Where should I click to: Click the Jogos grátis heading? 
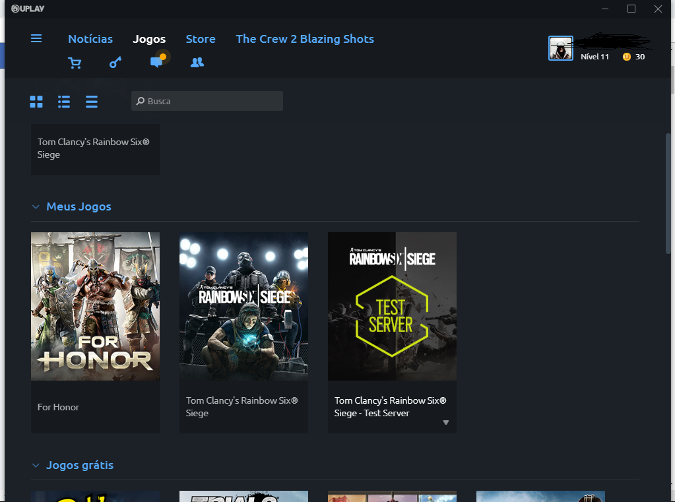[80, 465]
